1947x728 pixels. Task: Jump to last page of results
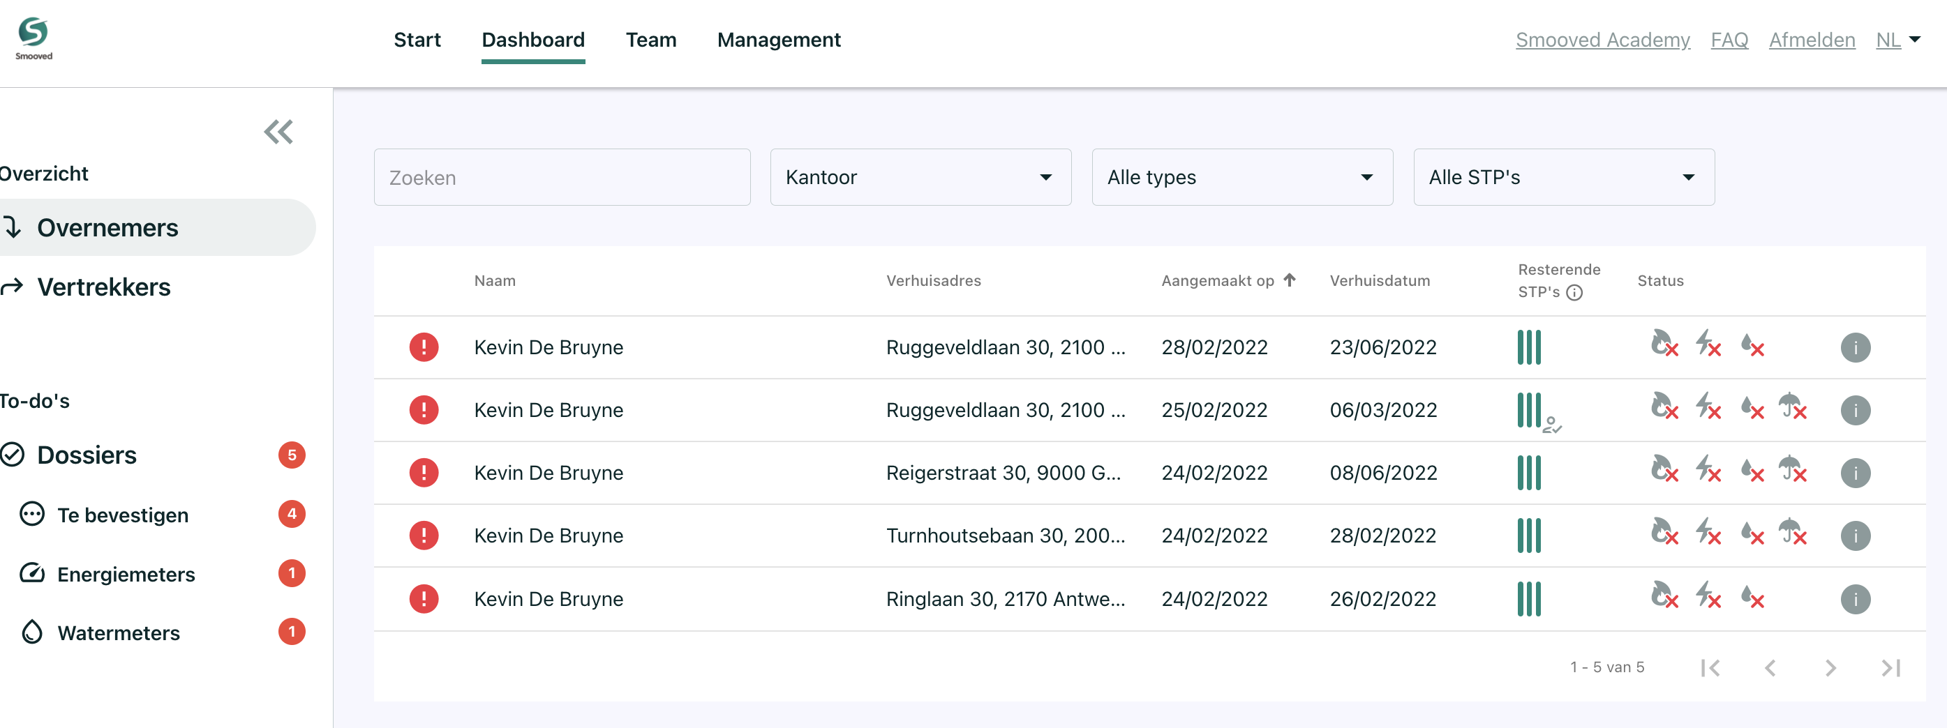click(1890, 667)
